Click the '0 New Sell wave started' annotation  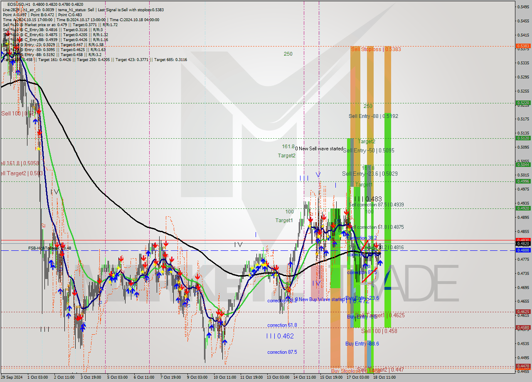(319, 149)
